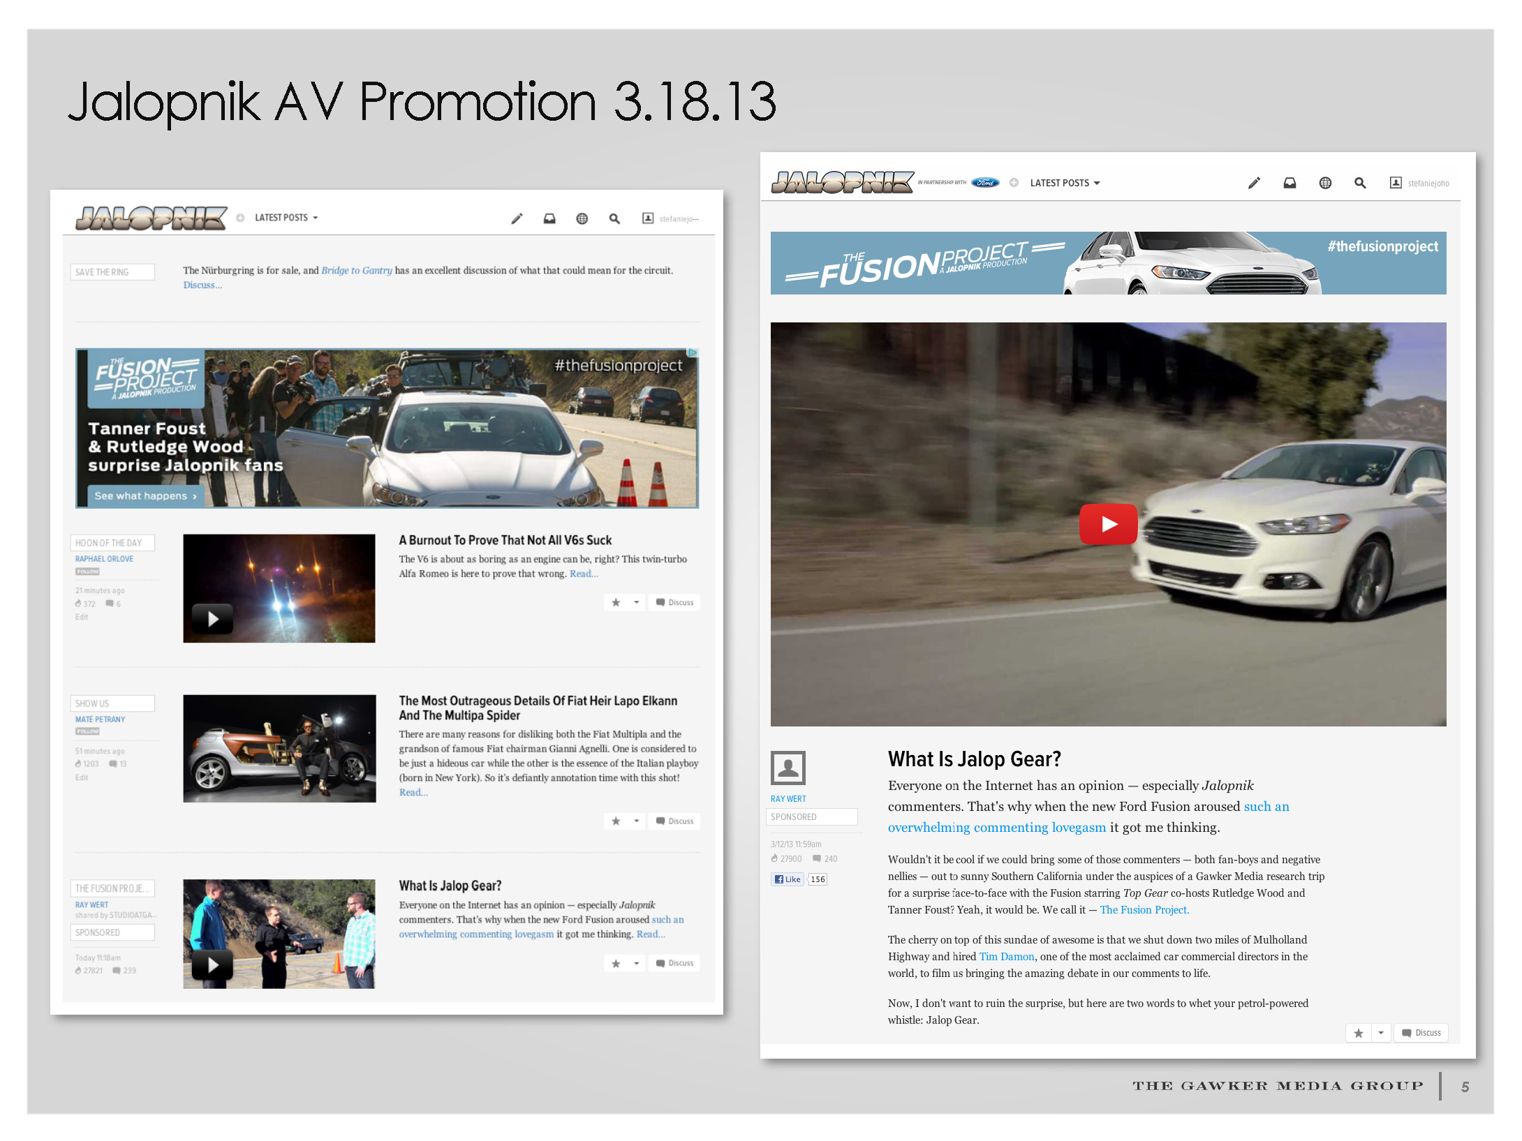Image resolution: width=1522 pixels, height=1141 pixels.
Task: Open the inbox tray icon in right window
Action: pos(1290,183)
